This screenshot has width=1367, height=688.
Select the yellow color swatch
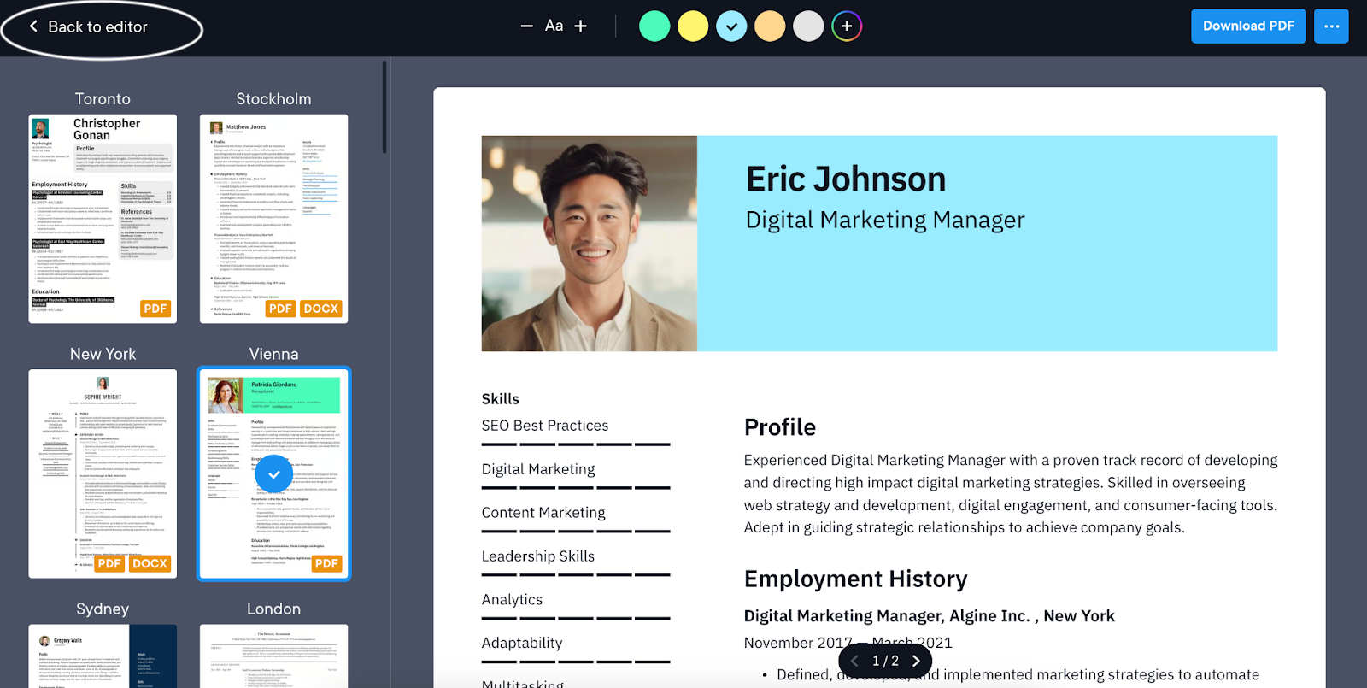click(x=693, y=26)
